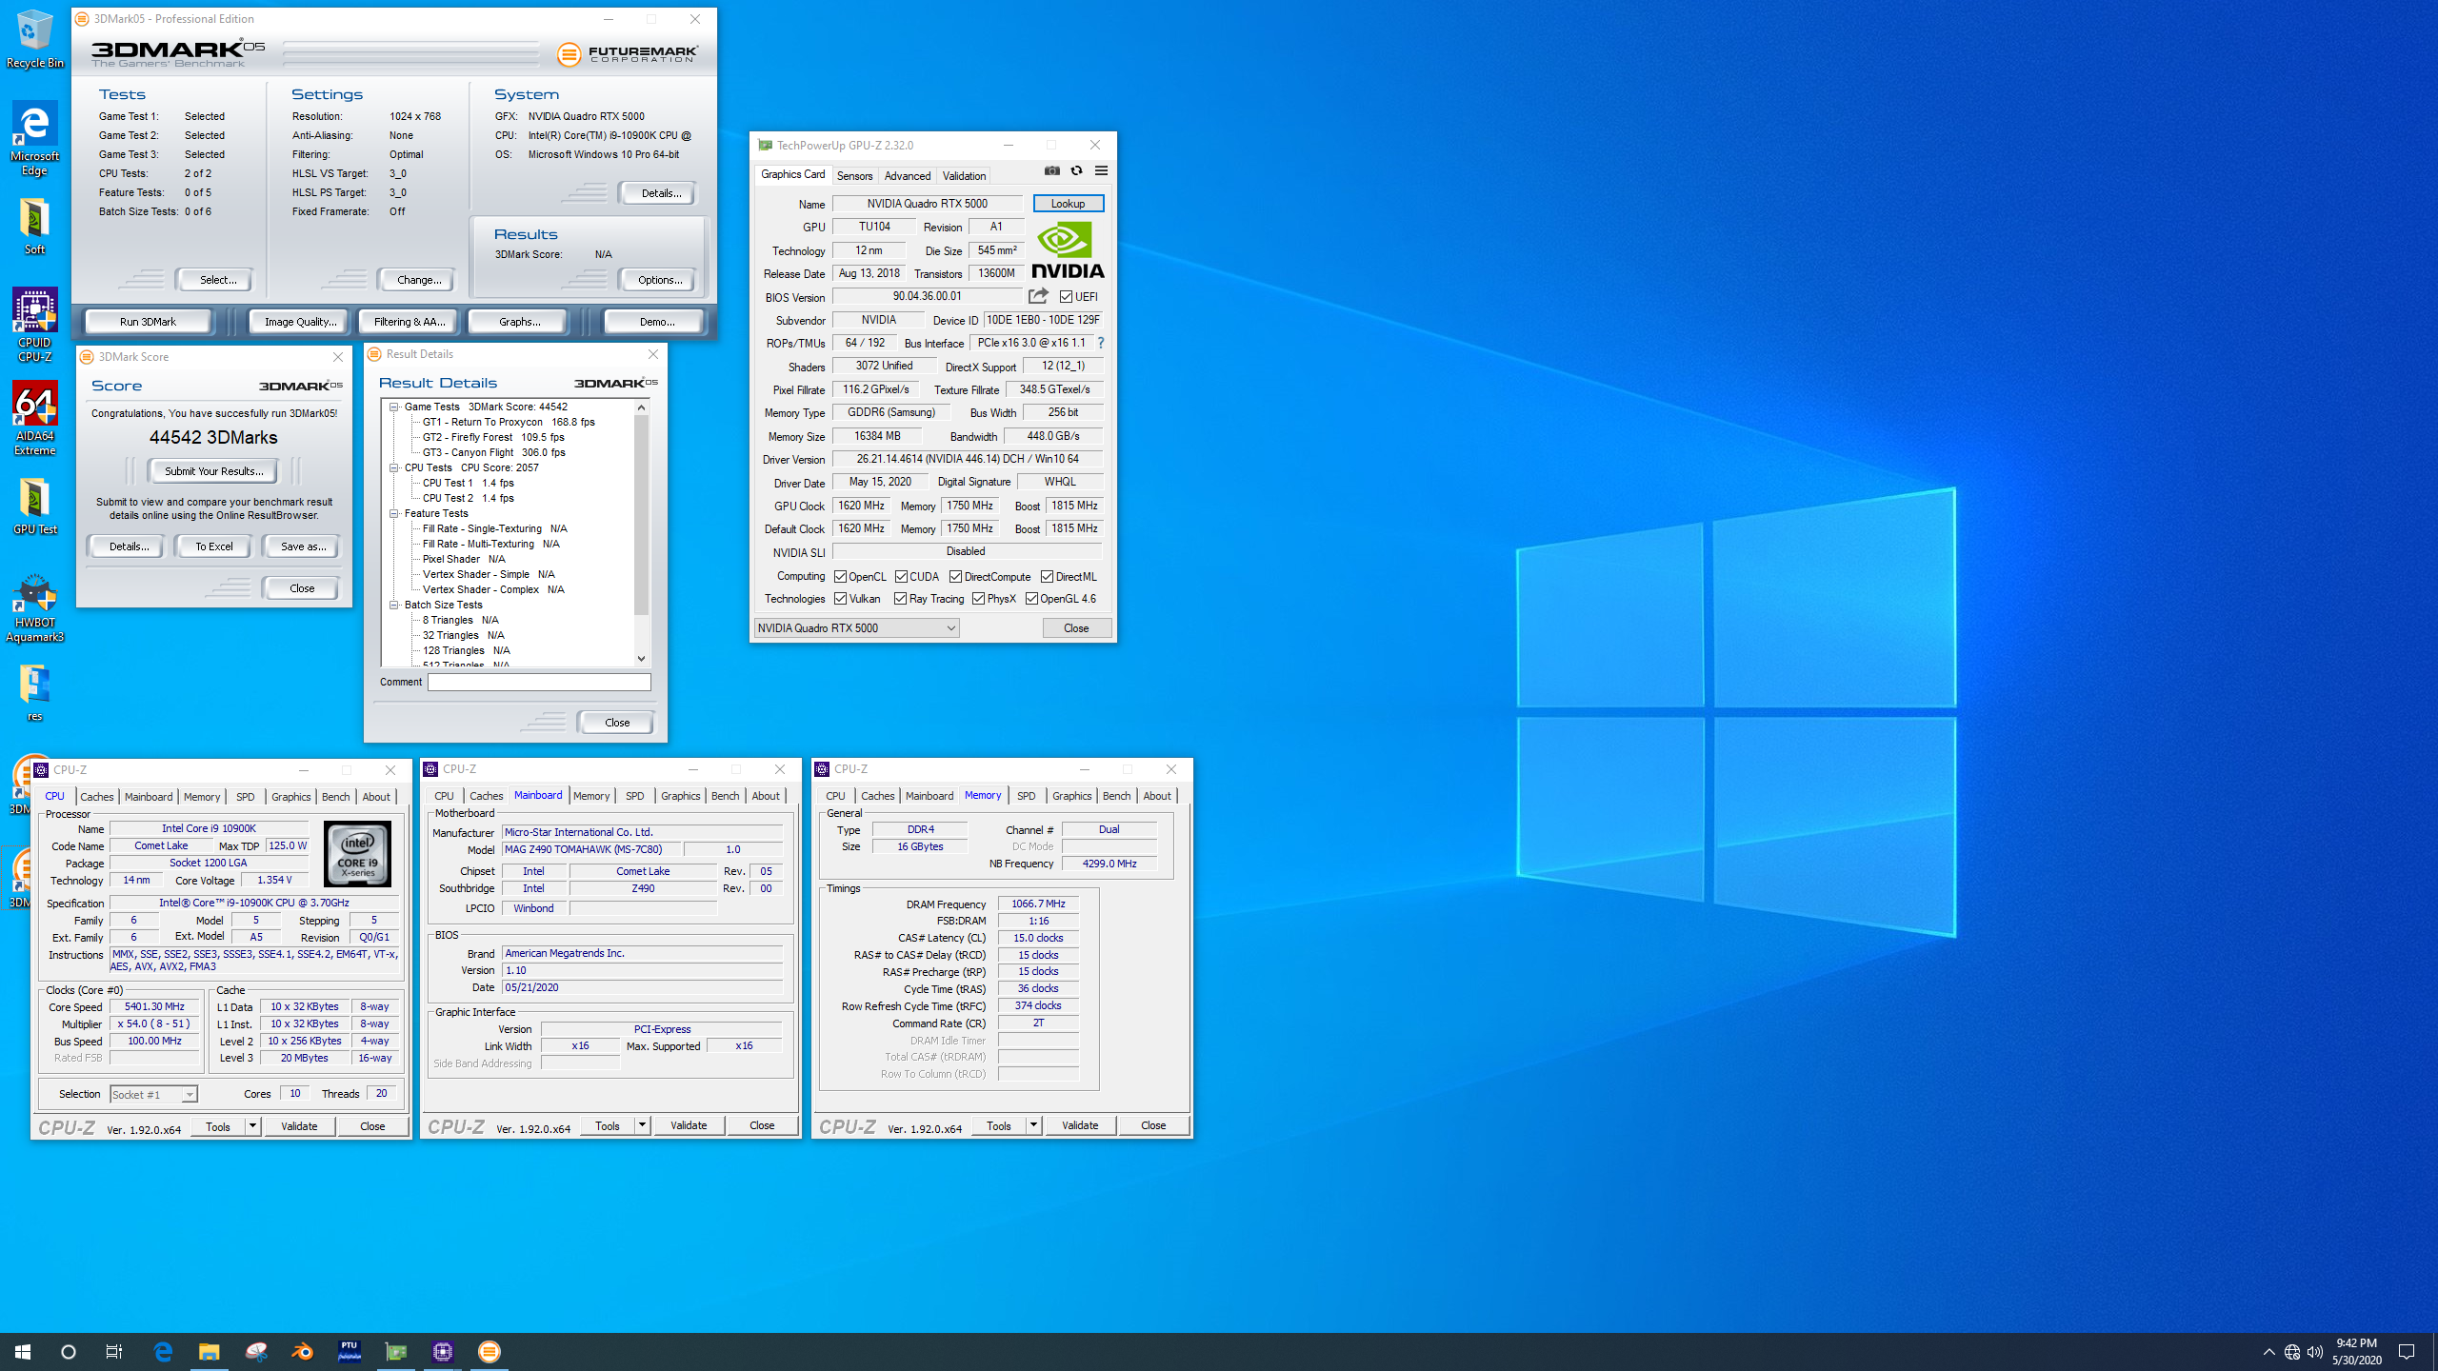Launch AIDA64 Extreme desktop shortcut

click(x=34, y=417)
